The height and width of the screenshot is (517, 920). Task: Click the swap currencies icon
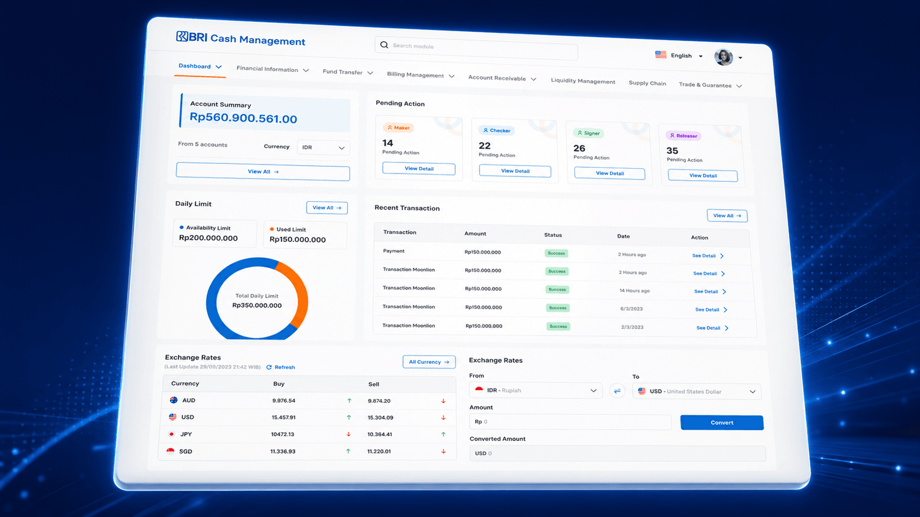[x=617, y=391]
